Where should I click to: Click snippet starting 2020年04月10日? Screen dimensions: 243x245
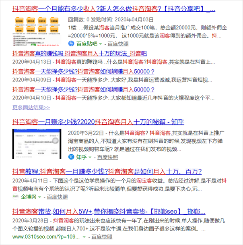tap(113, 98)
